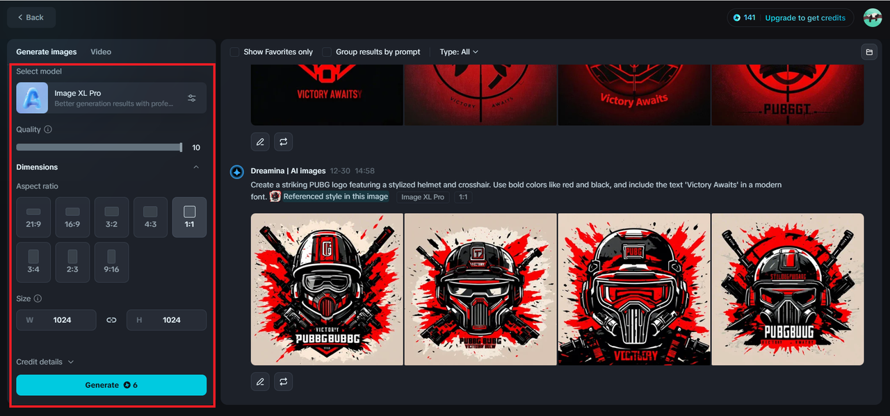Enable Show Favorites only checkbox
890x416 pixels.
tap(234, 52)
